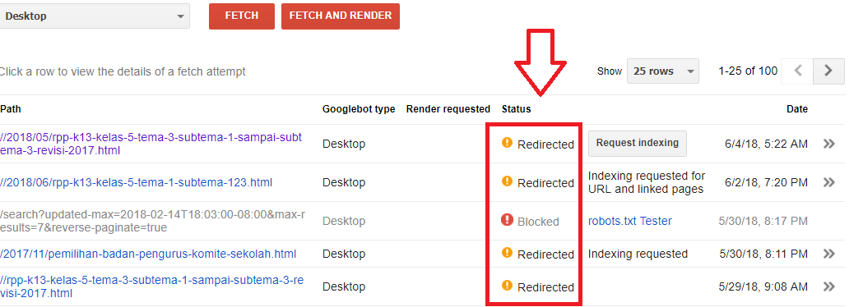Open the Desktop Googlebot type dropdown
Image resolution: width=849 pixels, height=307 pixels.
[x=95, y=16]
